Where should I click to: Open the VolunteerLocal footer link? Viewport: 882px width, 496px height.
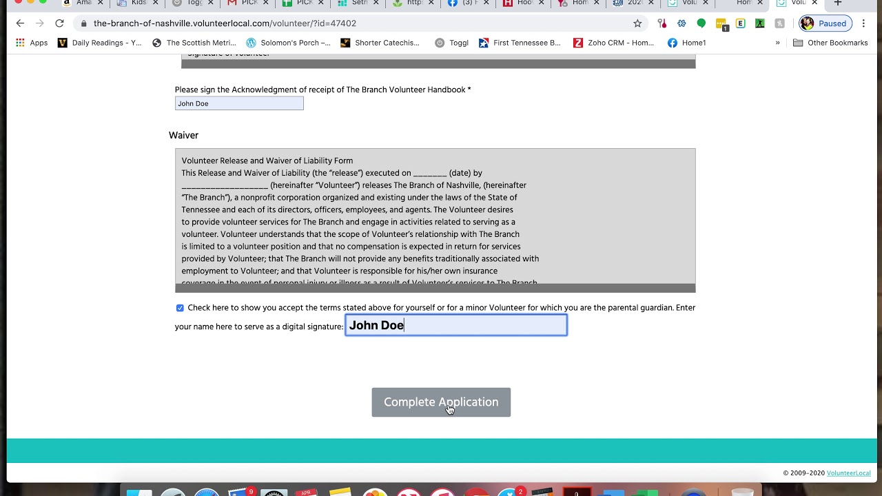click(x=848, y=473)
